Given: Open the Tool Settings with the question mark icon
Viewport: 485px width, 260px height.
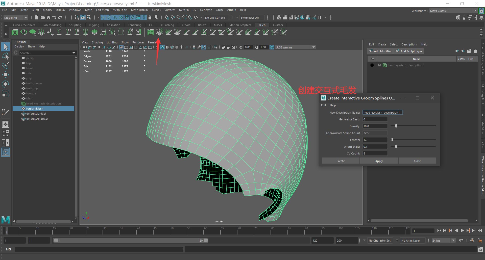Looking at the screenshot, I should [144, 17].
